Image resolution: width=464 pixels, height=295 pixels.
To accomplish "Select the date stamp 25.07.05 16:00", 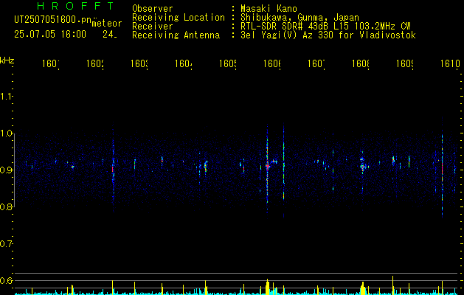I will [x=50, y=35].
